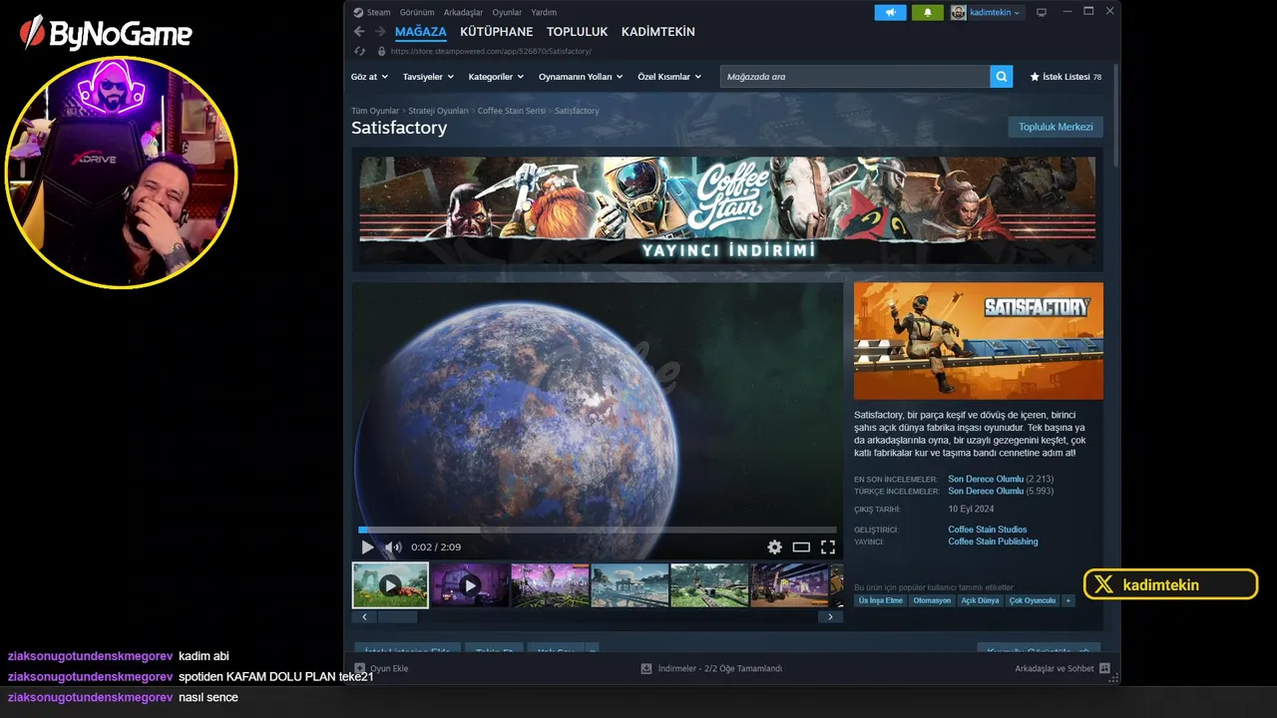
Task: Open the Steam menu
Action: click(x=379, y=12)
